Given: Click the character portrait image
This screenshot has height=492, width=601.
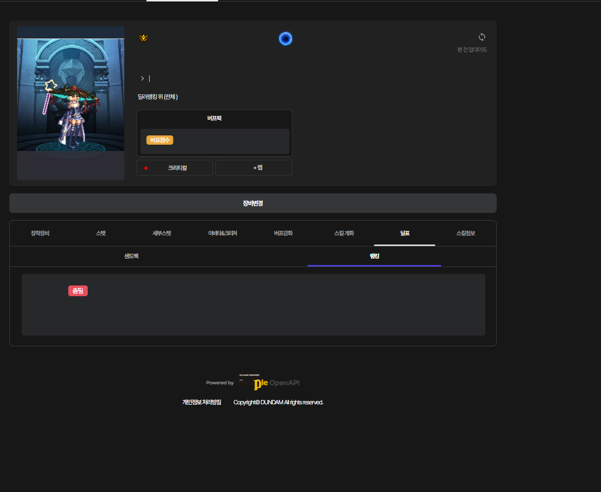Looking at the screenshot, I should click(71, 103).
